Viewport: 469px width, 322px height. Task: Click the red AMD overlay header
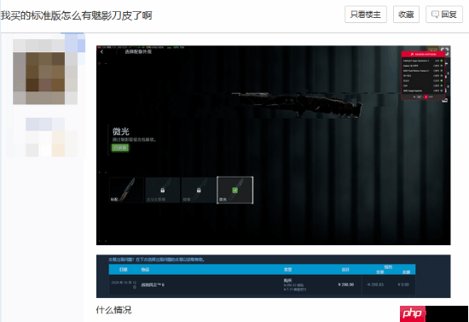(423, 54)
